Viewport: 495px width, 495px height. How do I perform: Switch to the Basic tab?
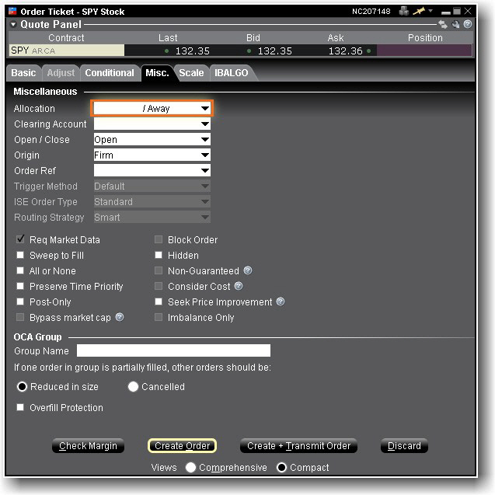point(23,73)
